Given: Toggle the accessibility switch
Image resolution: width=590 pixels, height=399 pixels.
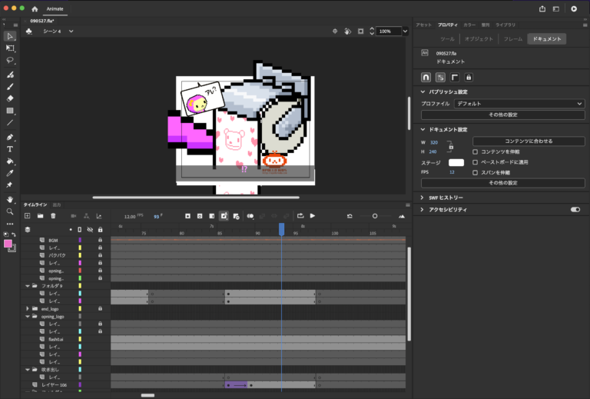Looking at the screenshot, I should click(575, 210).
